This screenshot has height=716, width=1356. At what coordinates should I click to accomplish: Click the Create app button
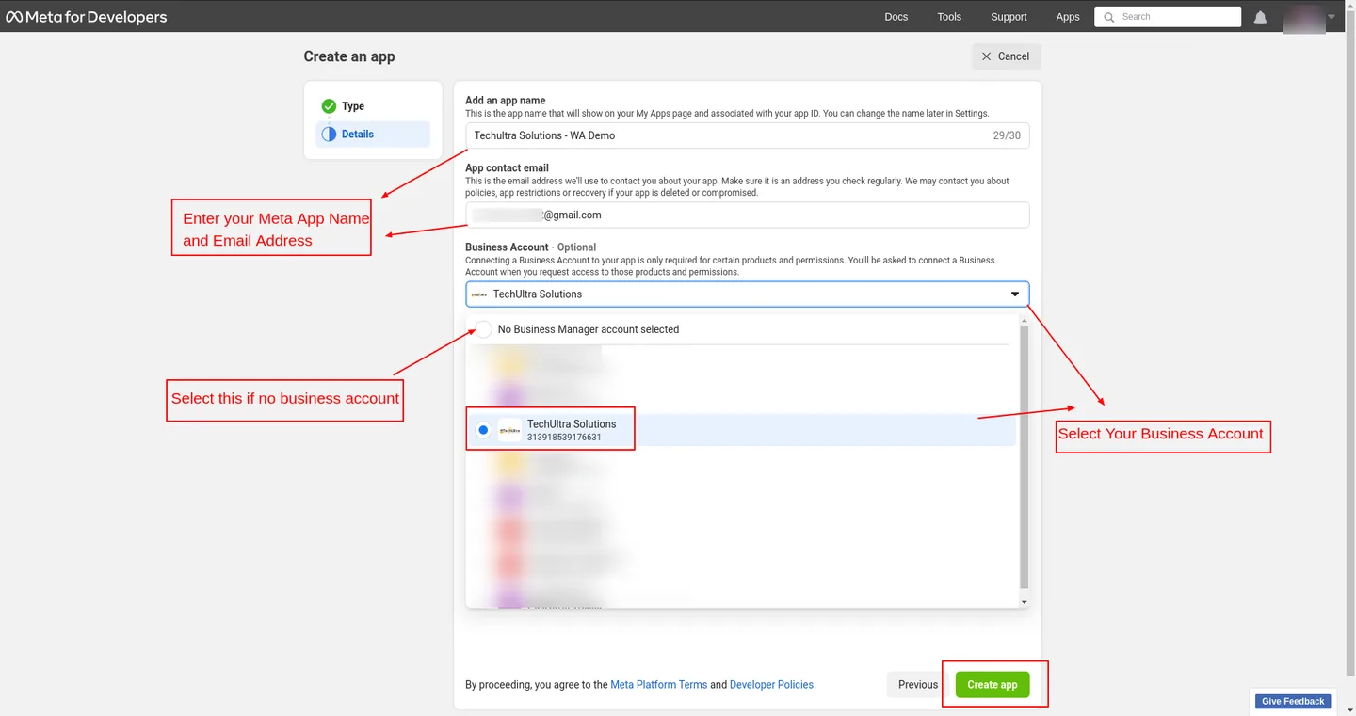coord(993,684)
